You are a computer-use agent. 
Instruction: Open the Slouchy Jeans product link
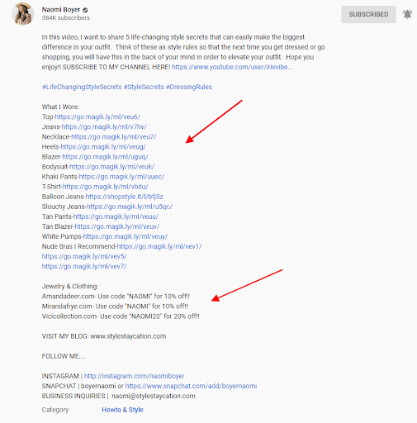tap(130, 207)
